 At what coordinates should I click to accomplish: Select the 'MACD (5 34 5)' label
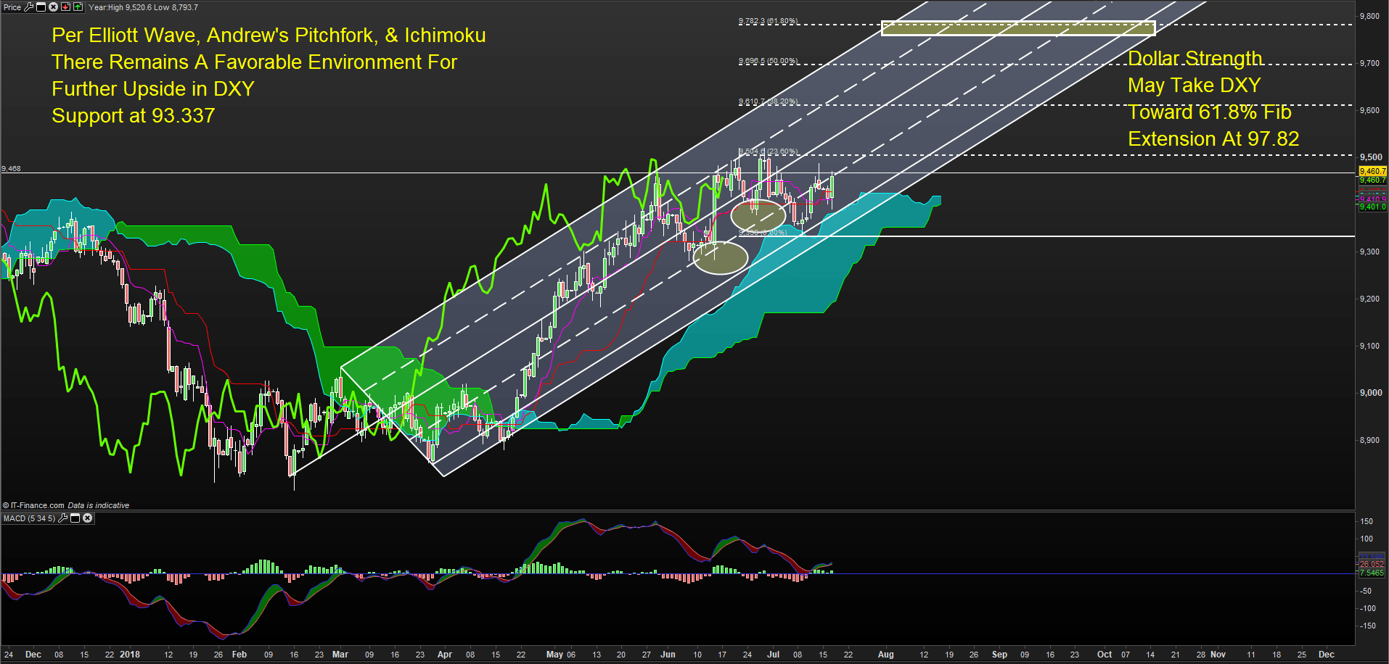click(29, 518)
